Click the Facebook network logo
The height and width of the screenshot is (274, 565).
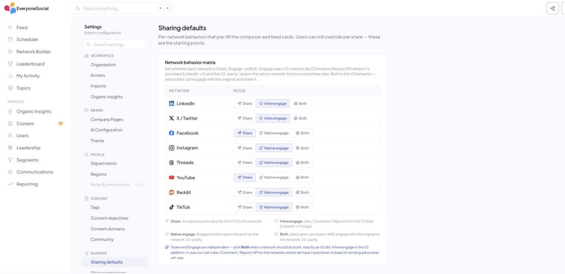(172, 133)
